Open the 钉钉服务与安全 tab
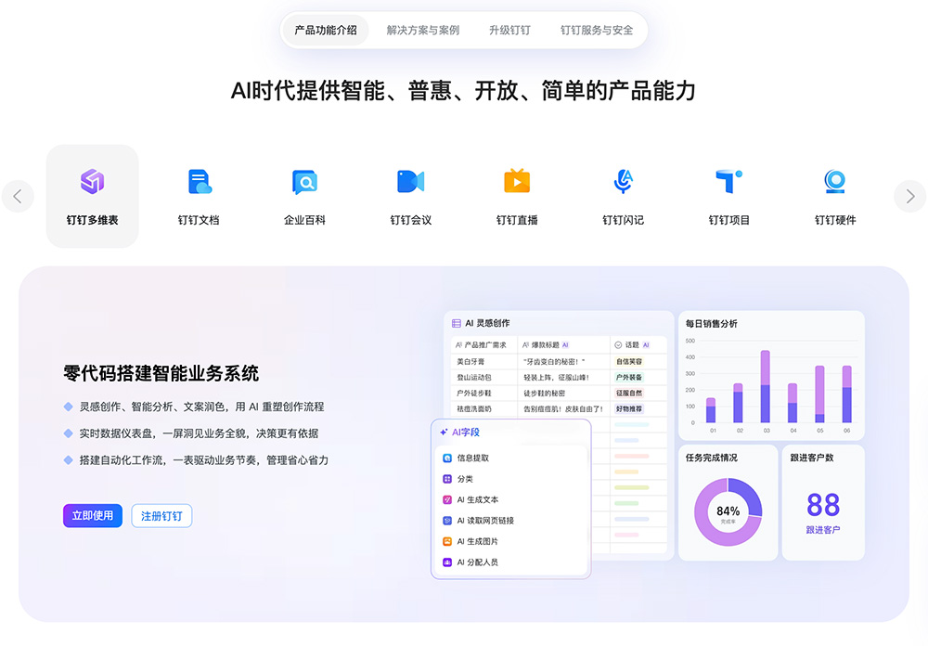928x646 pixels. pyautogui.click(x=597, y=31)
